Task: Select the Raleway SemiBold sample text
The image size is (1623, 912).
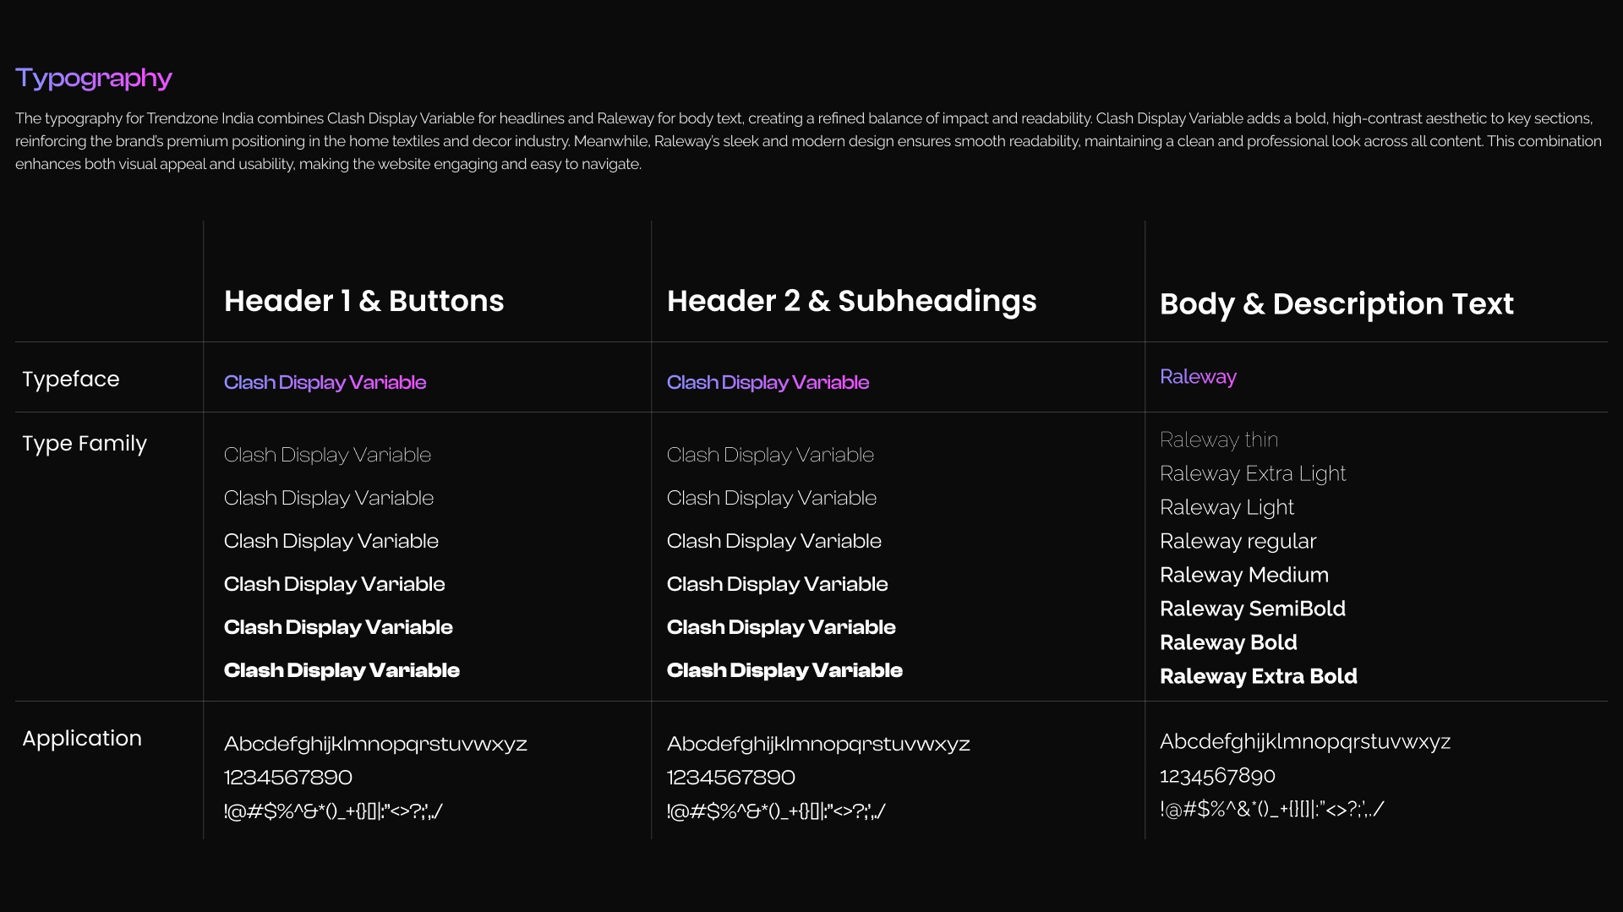Action: 1252,609
